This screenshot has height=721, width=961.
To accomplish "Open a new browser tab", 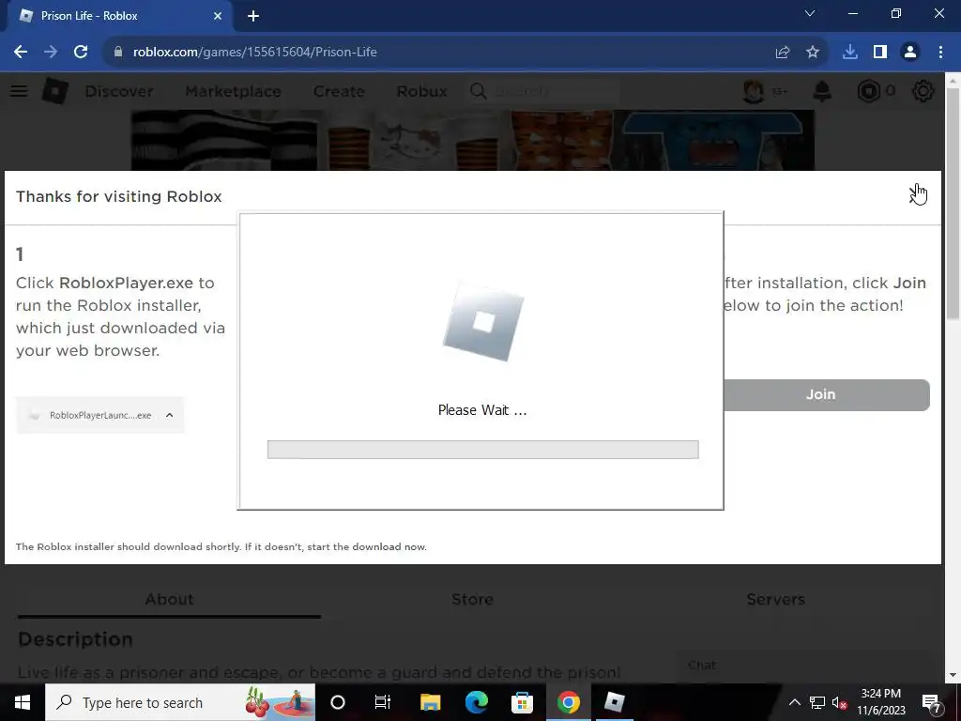I will [x=253, y=17].
